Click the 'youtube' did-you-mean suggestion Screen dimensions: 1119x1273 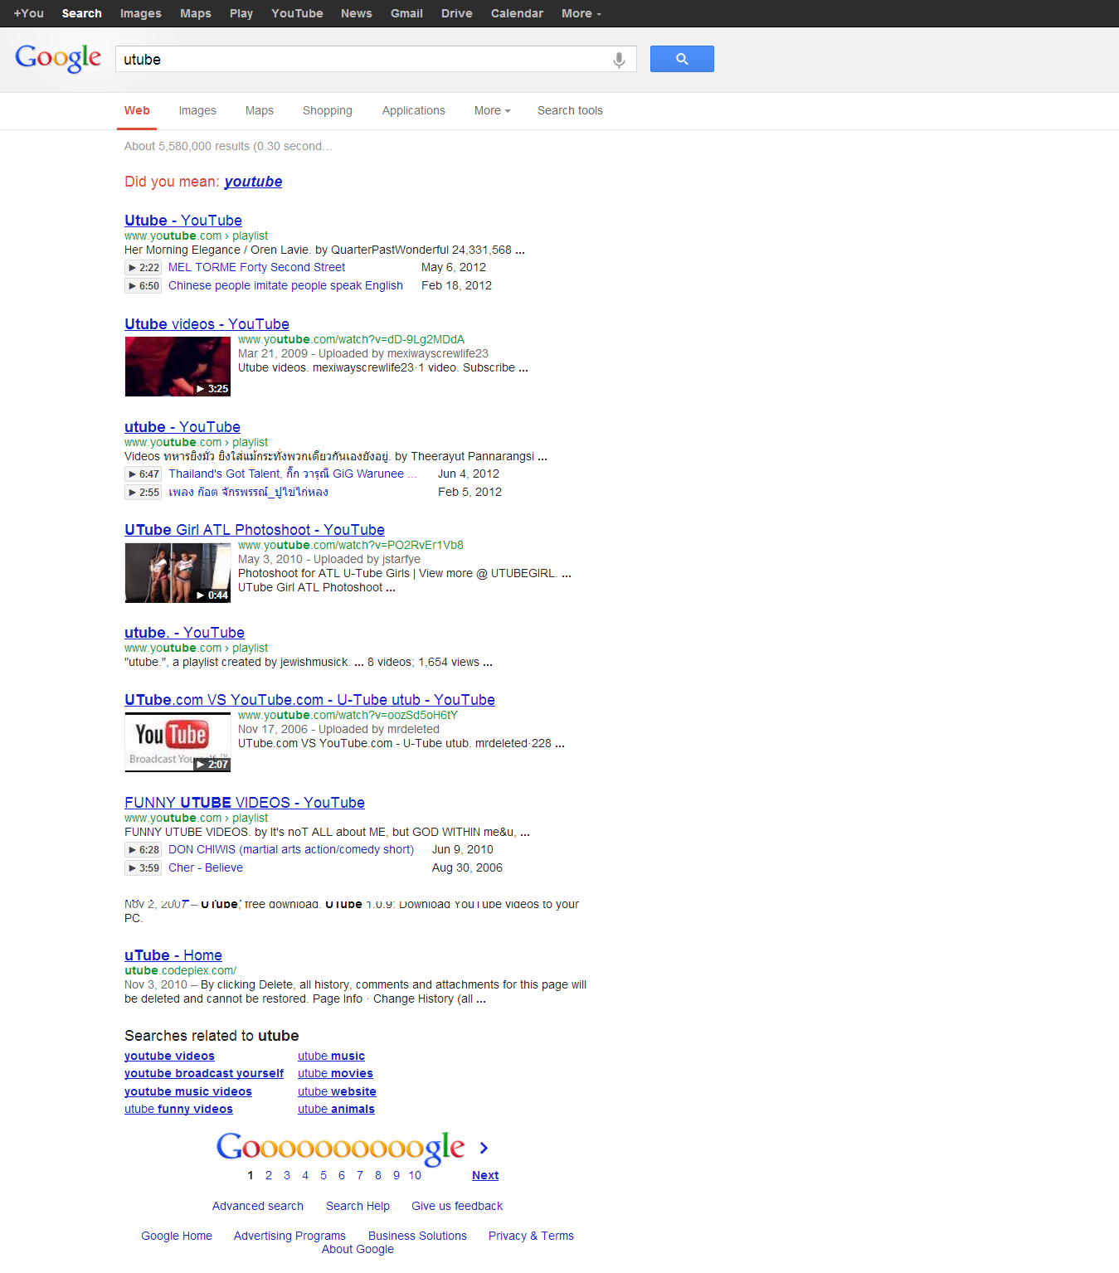pos(253,182)
